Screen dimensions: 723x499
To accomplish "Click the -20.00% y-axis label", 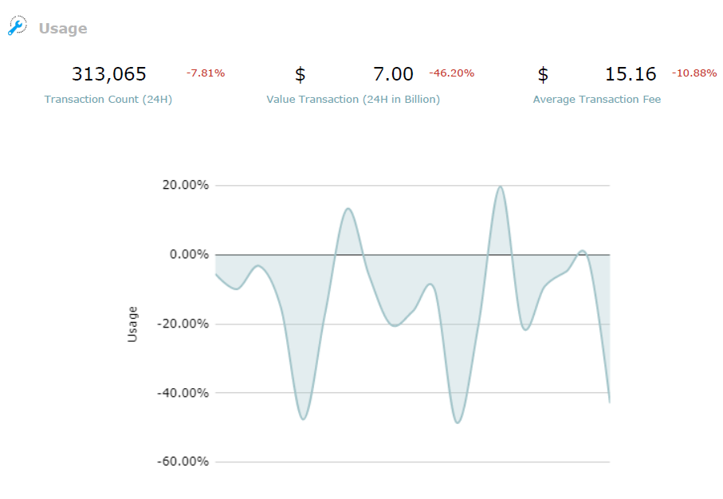I will [x=183, y=324].
